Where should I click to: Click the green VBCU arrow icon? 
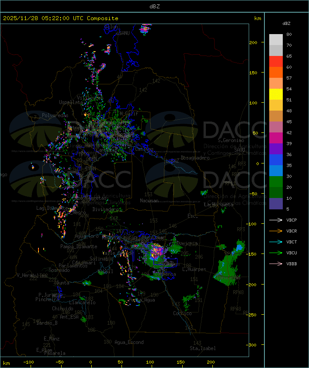(276, 253)
